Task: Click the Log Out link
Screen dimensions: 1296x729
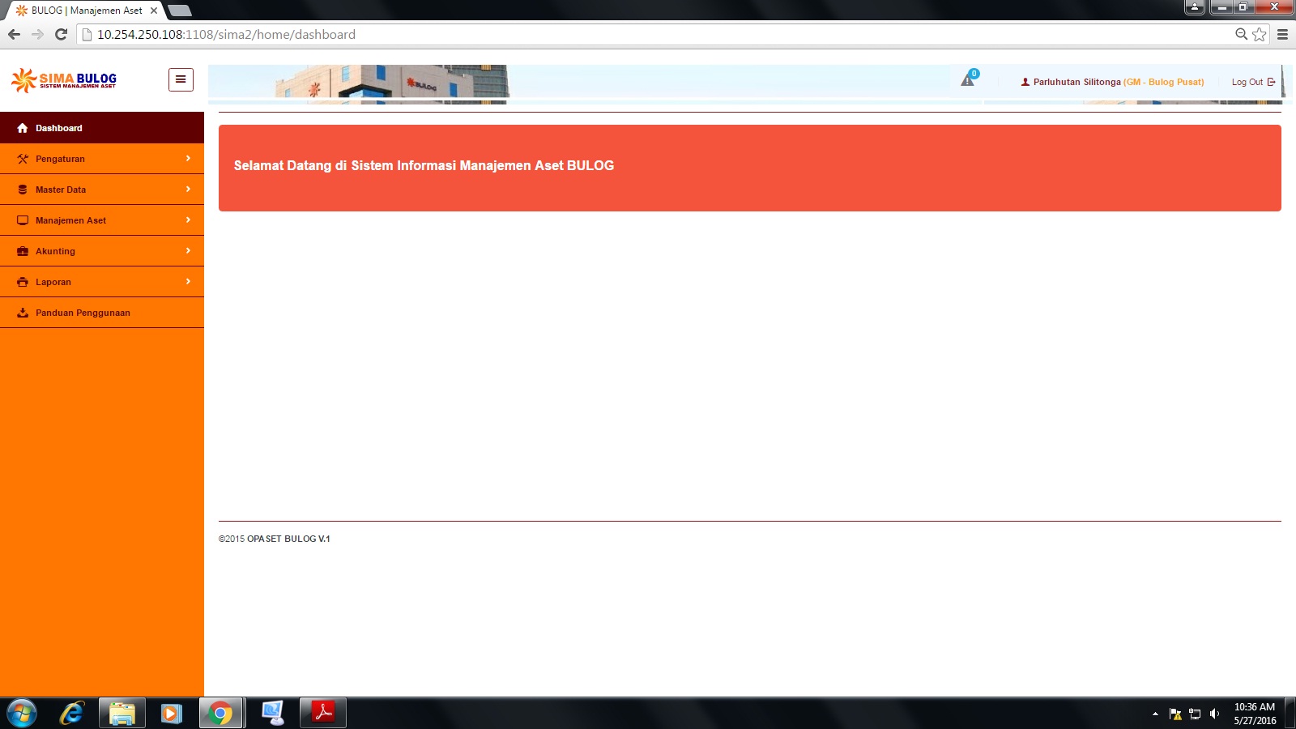Action: coord(1253,82)
